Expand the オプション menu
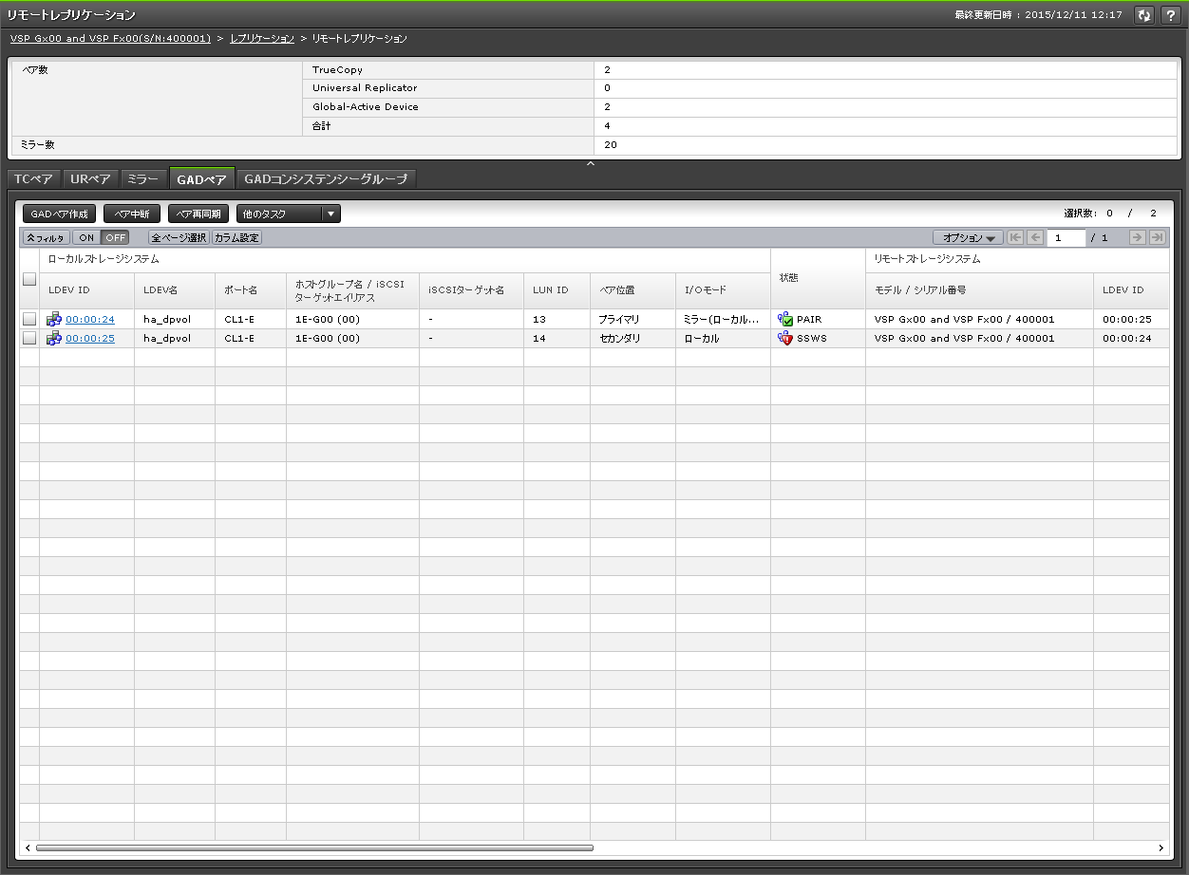 click(968, 238)
